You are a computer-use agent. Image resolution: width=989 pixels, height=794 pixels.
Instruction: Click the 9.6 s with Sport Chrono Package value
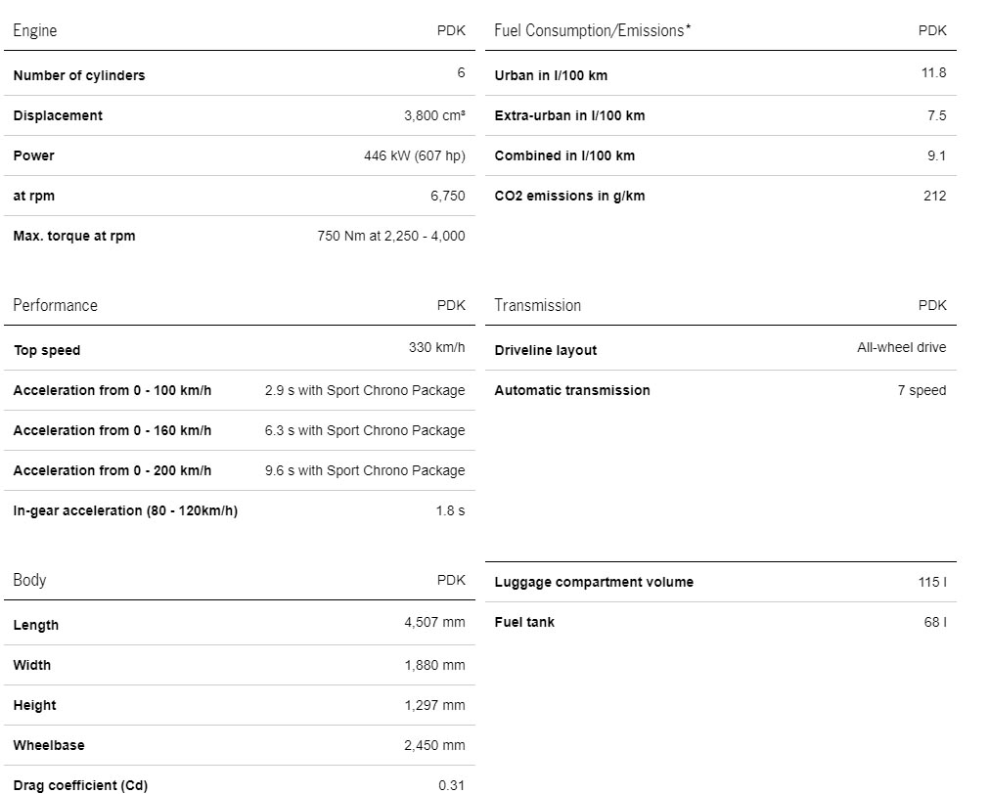[x=365, y=470]
